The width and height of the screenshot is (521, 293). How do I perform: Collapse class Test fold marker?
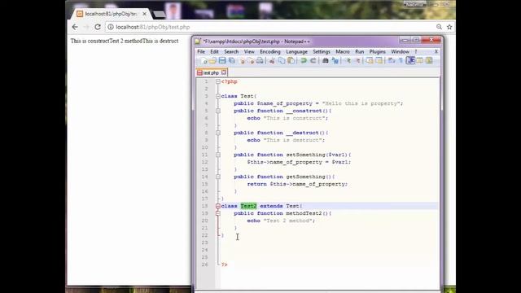pos(218,96)
